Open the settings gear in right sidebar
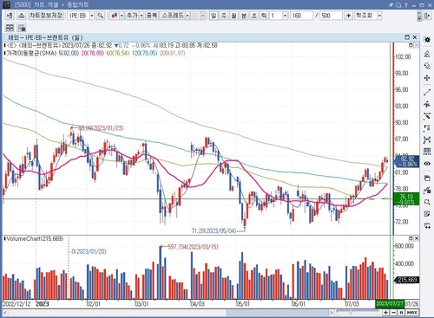Screen dimensions: 434x318 pyautogui.click(x=427, y=40)
